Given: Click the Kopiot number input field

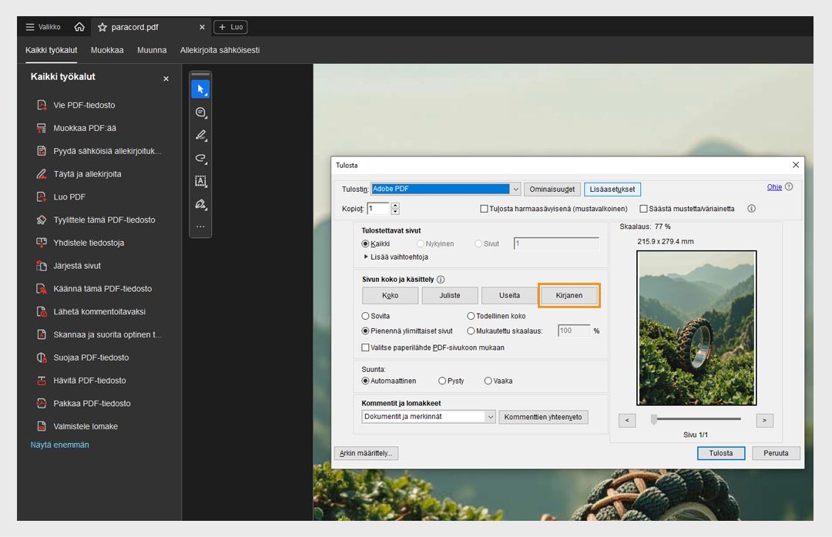Looking at the screenshot, I should (378, 209).
